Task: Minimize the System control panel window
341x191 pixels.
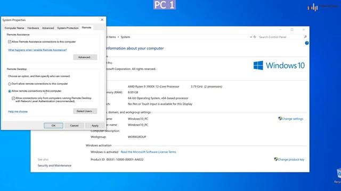Action: click(280, 30)
